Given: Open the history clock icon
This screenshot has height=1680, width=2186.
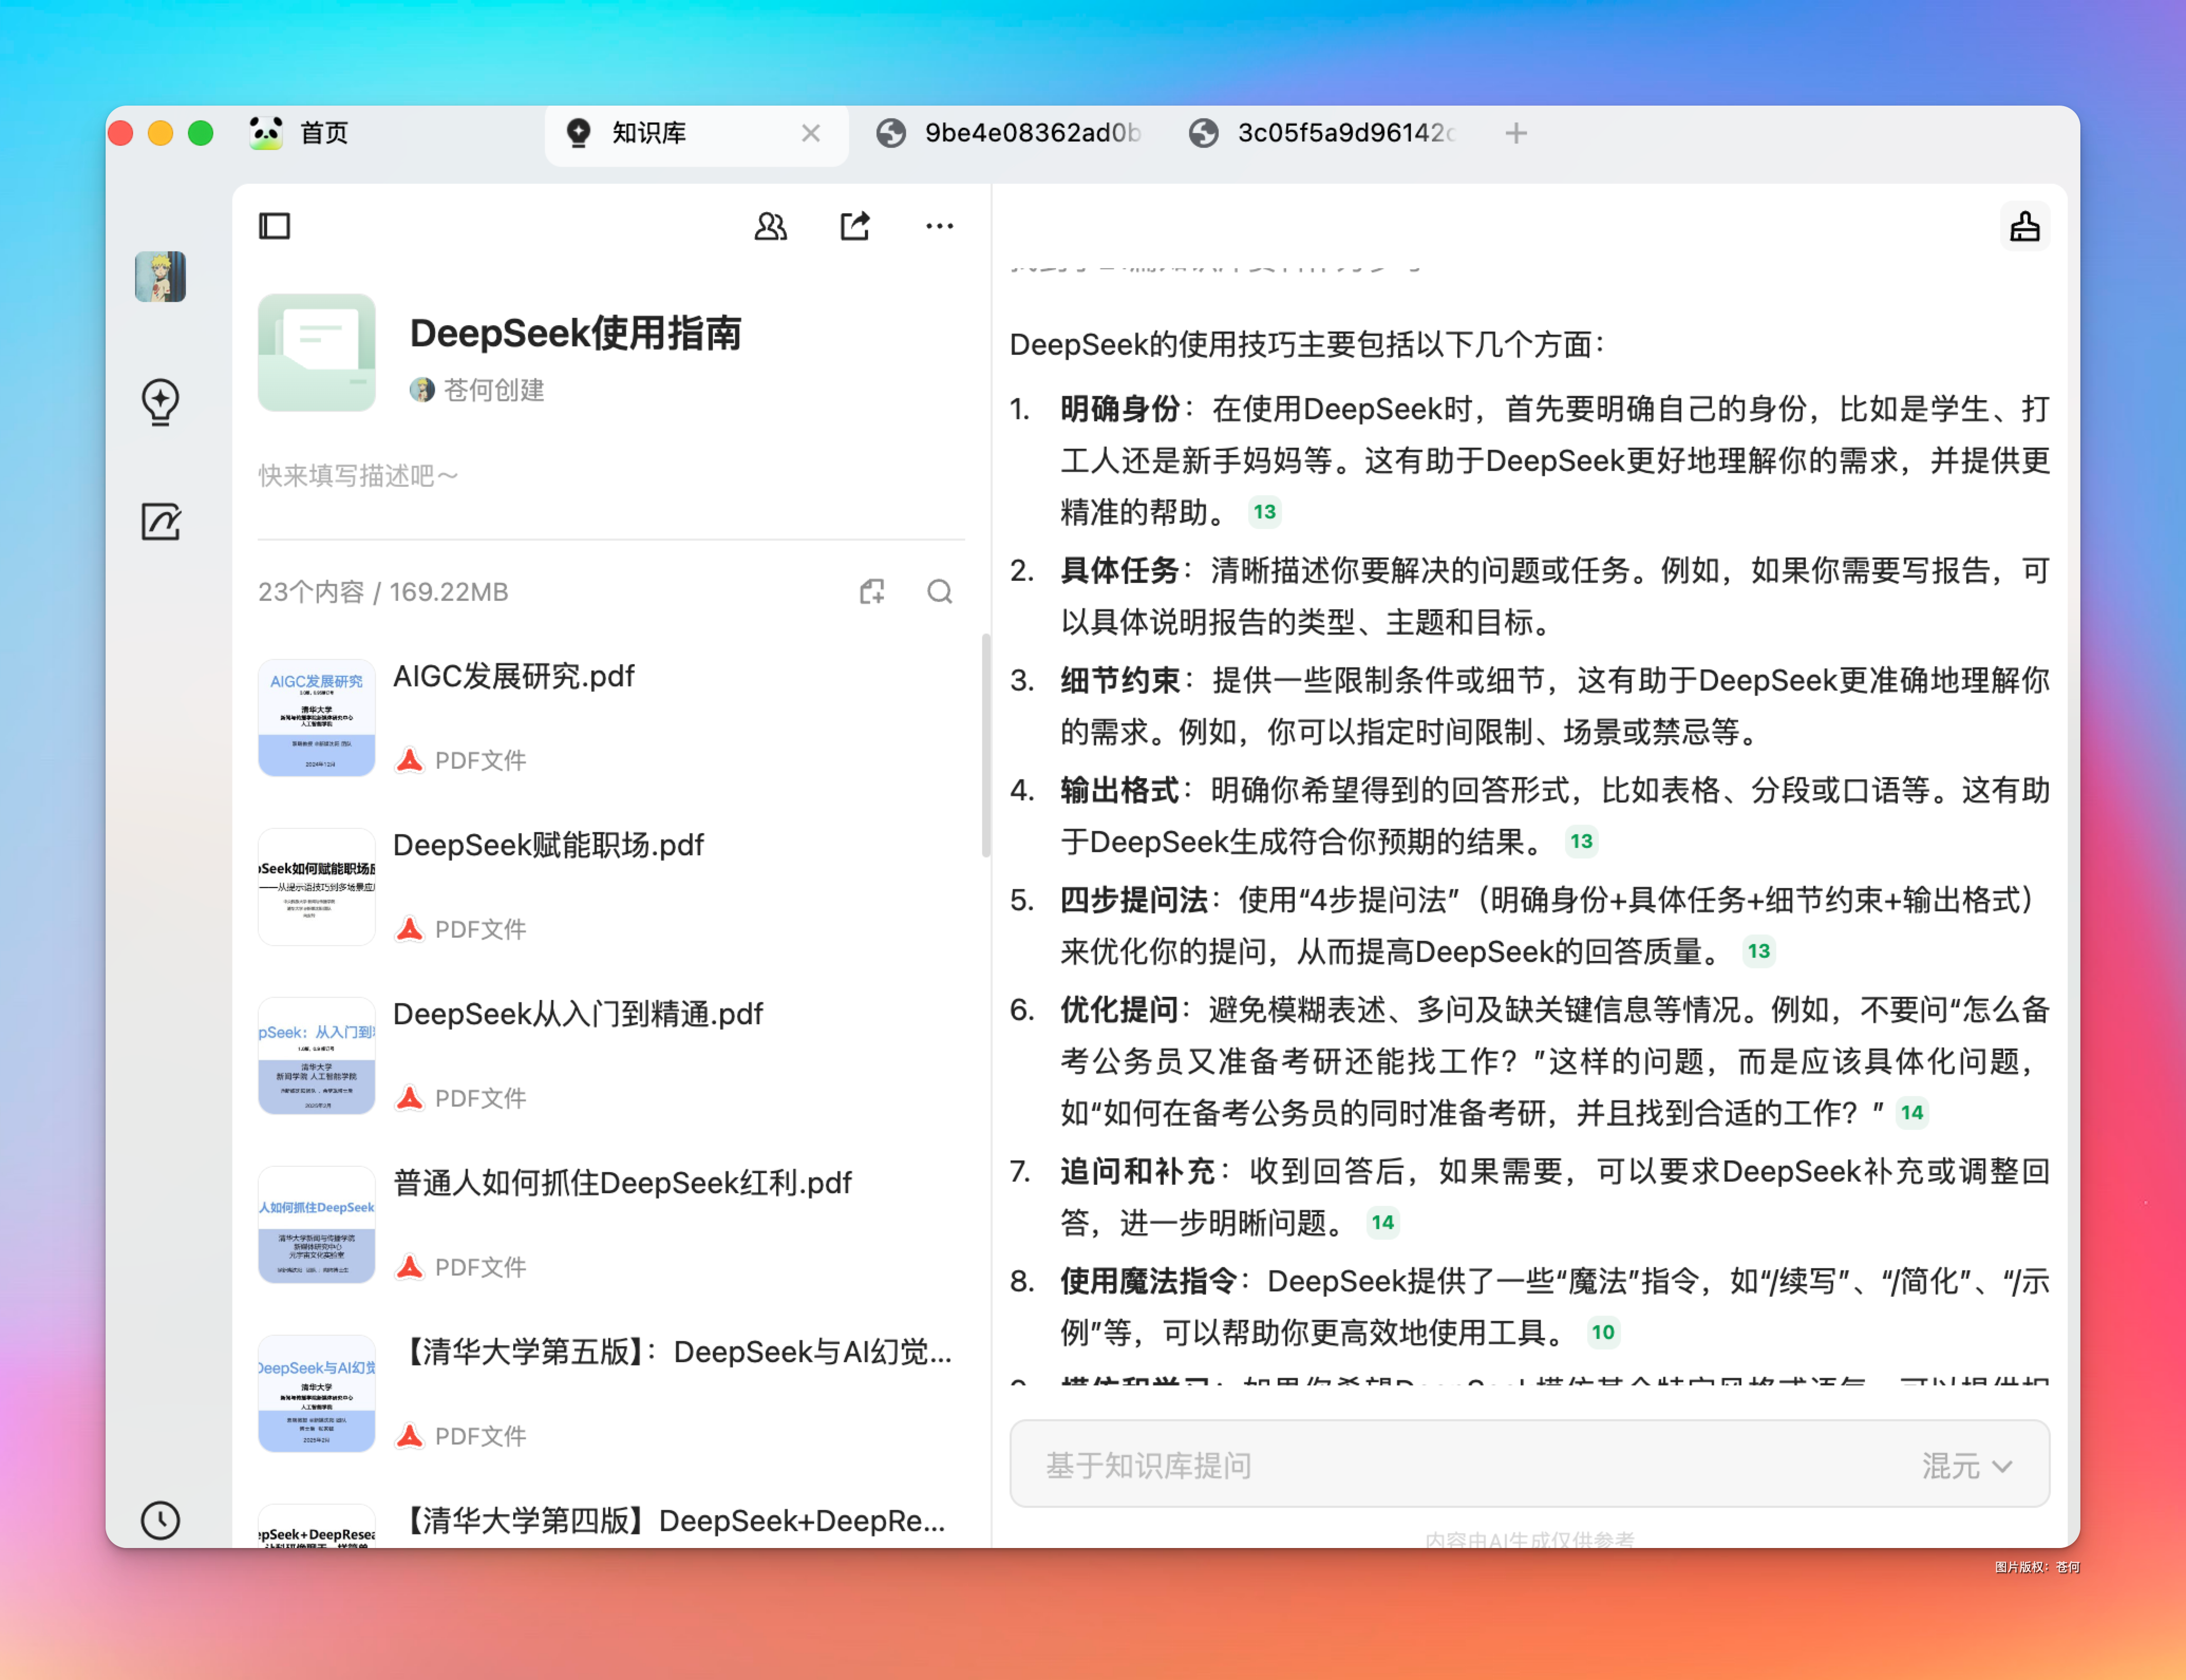Looking at the screenshot, I should tap(160, 1520).
